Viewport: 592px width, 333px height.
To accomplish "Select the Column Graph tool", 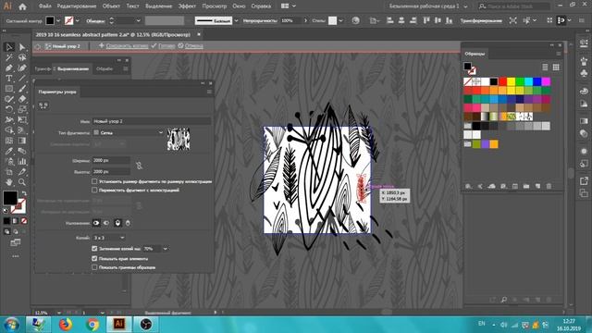I will point(22,162).
